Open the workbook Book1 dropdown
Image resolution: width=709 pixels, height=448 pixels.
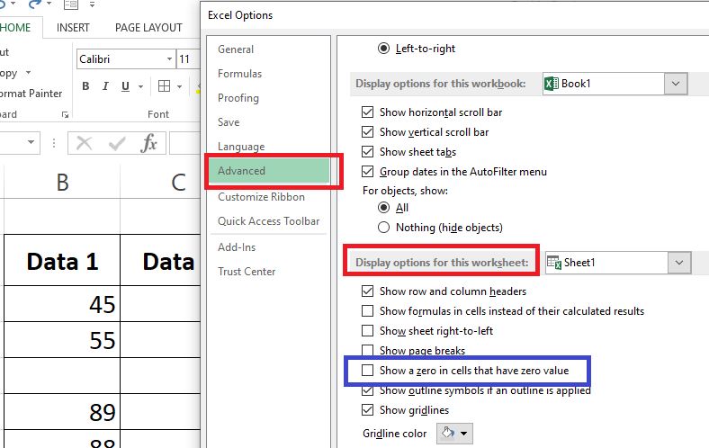676,84
